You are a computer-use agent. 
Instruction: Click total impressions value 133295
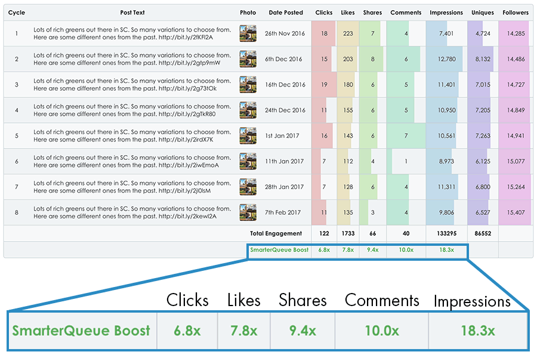[446, 234]
